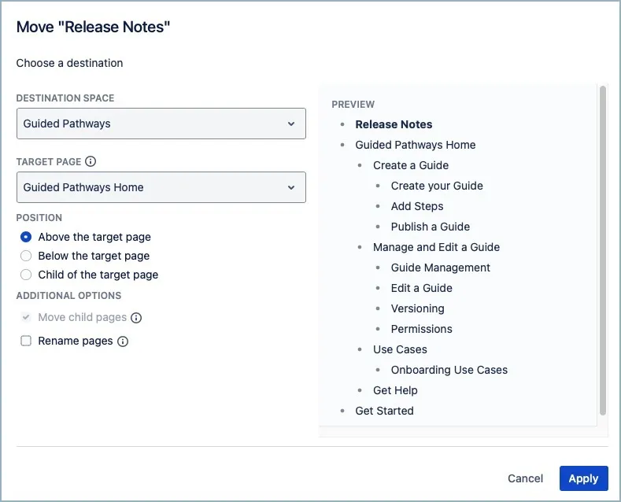This screenshot has height=502, width=621.
Task: Click Manage and Edit a Guide in the preview
Action: [x=436, y=247]
